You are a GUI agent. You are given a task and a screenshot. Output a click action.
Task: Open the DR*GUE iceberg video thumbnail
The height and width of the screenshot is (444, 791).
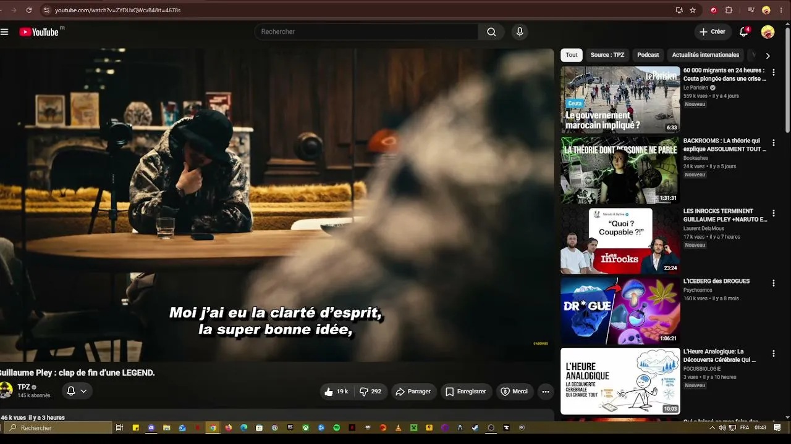point(620,311)
